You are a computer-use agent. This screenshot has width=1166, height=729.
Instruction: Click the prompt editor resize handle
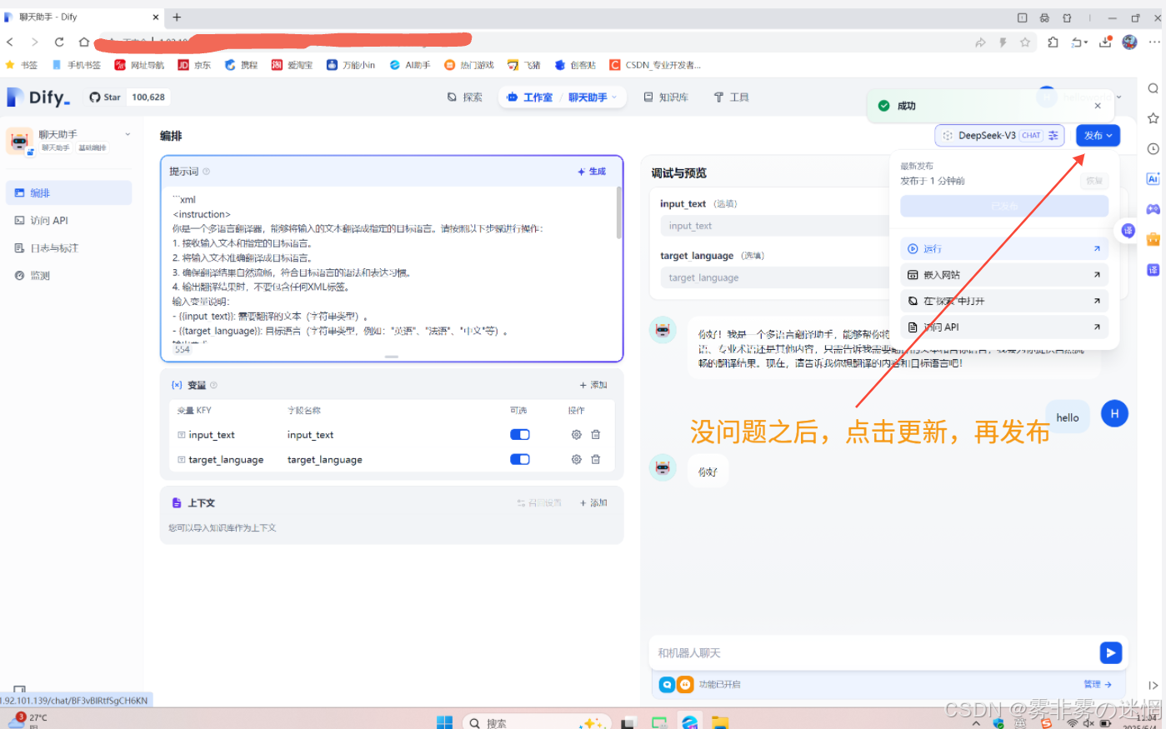pos(392,357)
